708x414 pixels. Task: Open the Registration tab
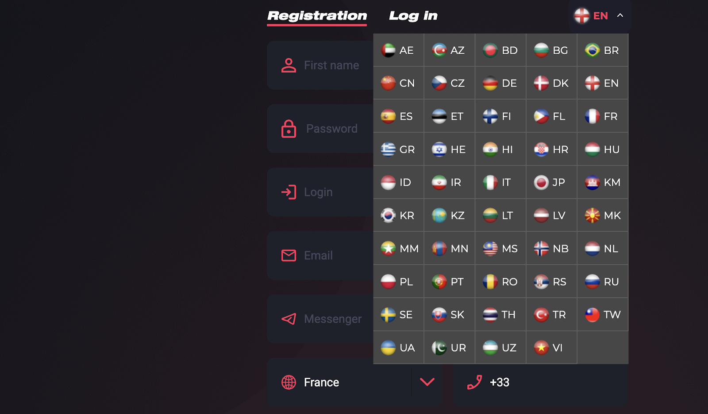pos(317,16)
